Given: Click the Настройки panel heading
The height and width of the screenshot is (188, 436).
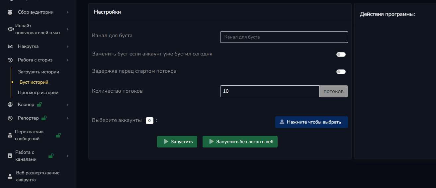Looking at the screenshot, I should point(107,12).
